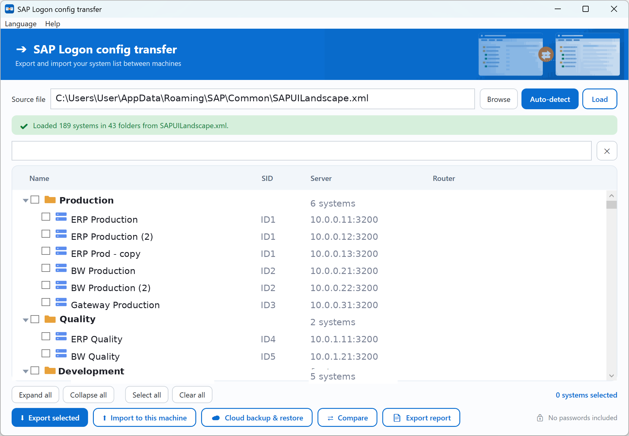Check the ERP Prod - copy checkbox
Image resolution: width=629 pixels, height=436 pixels.
[x=46, y=251]
